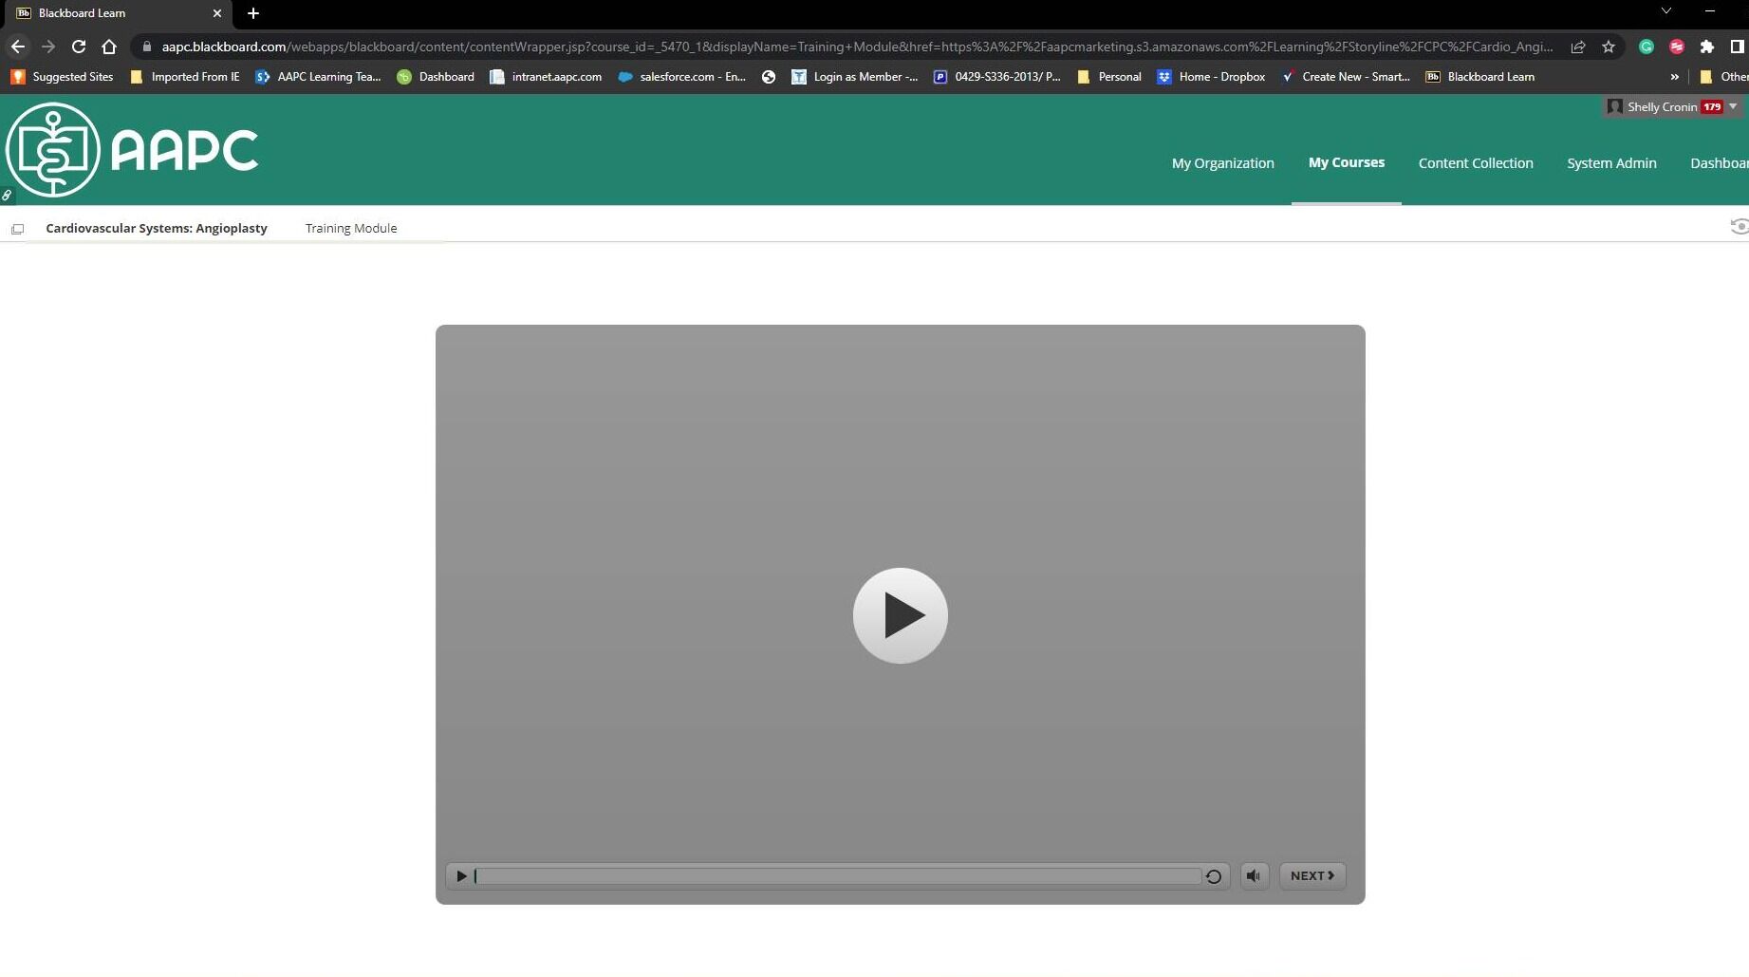1749x977 pixels.
Task: Open the Blackboard Learn bookmark
Action: pyautogui.click(x=1479, y=77)
